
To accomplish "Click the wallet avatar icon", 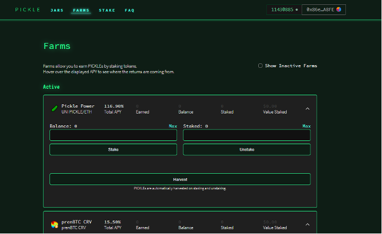I will (338, 10).
